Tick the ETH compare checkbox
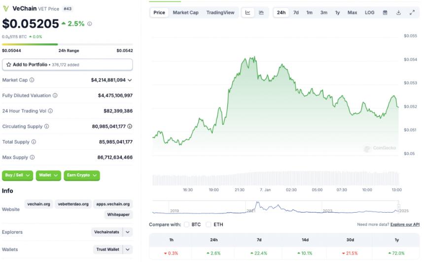This screenshot has height=262, width=424. pos(209,225)
